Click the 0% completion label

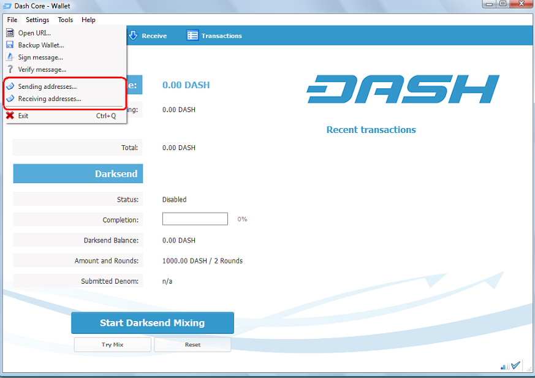click(242, 219)
